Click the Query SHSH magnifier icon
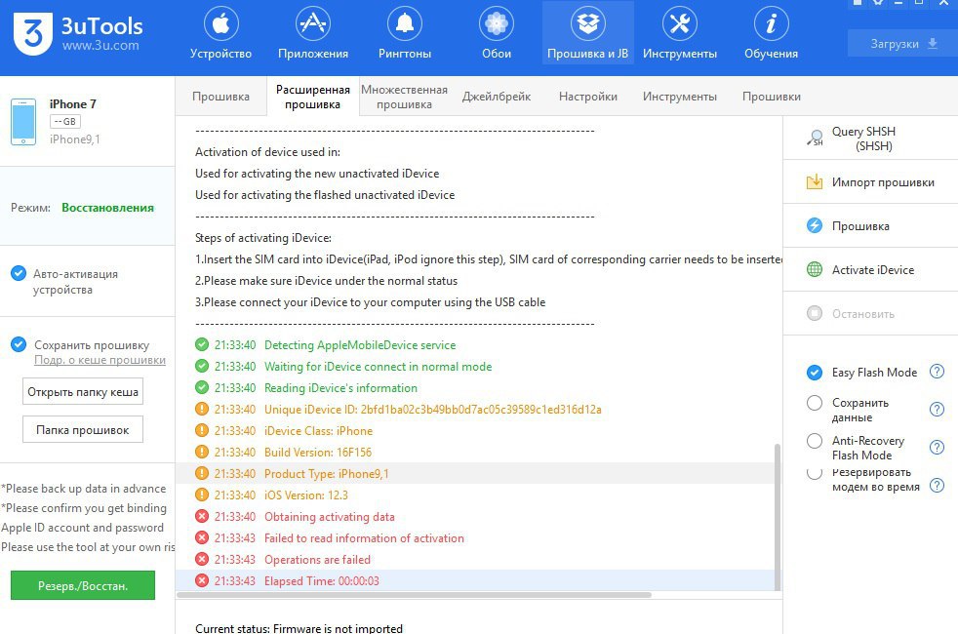958x634 pixels. (815, 139)
